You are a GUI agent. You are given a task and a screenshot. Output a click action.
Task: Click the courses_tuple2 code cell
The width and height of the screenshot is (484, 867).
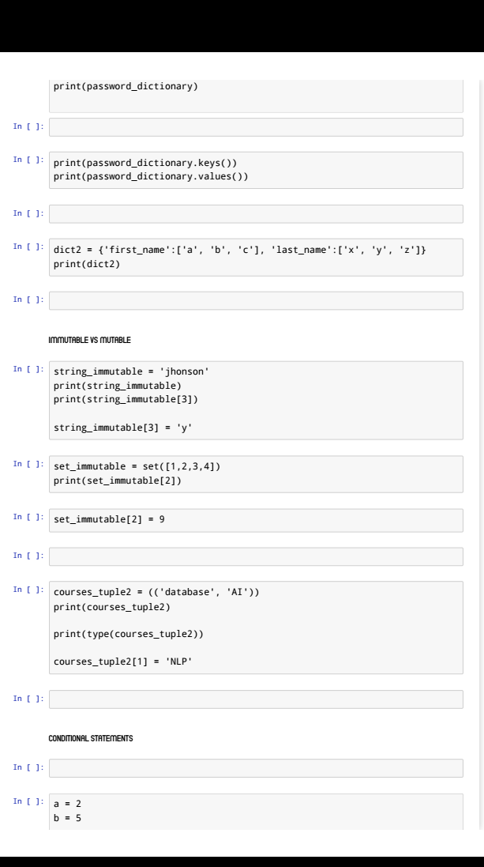click(x=256, y=628)
